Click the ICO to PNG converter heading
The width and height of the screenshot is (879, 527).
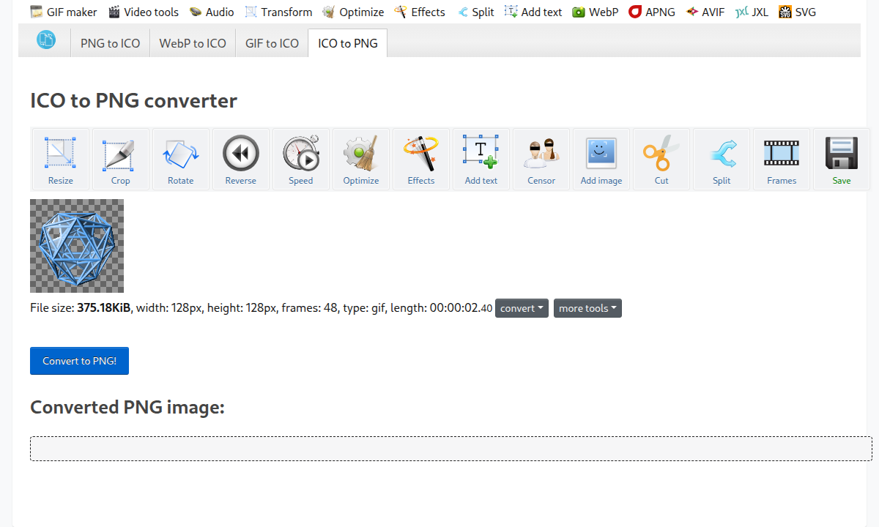click(133, 100)
